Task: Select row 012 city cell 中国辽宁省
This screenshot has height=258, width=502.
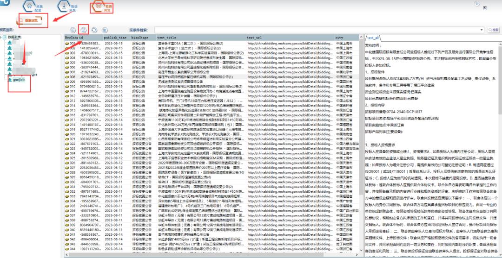Action: click(x=344, y=96)
